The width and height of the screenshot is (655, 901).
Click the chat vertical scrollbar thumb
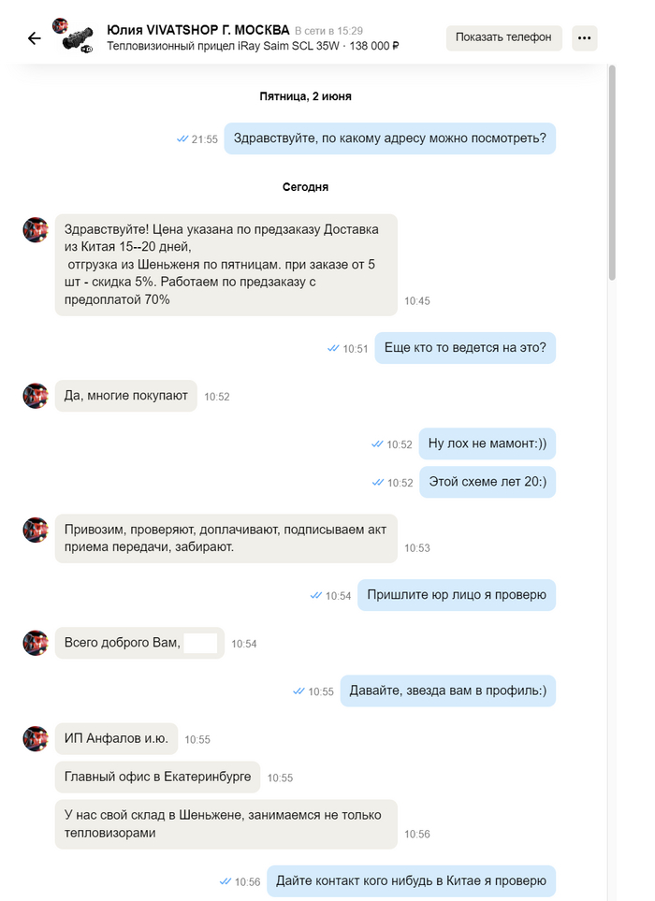tap(612, 172)
